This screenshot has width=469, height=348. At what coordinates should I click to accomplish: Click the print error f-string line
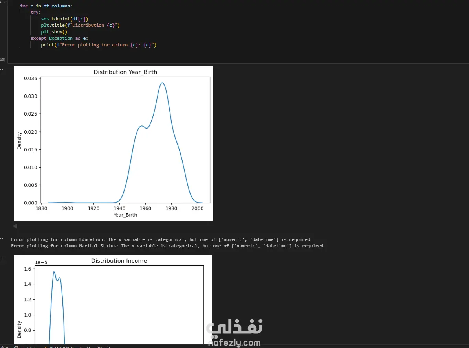coord(99,45)
